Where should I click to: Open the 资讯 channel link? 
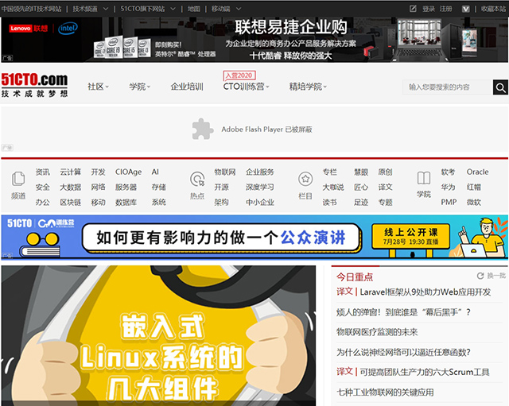[42, 172]
